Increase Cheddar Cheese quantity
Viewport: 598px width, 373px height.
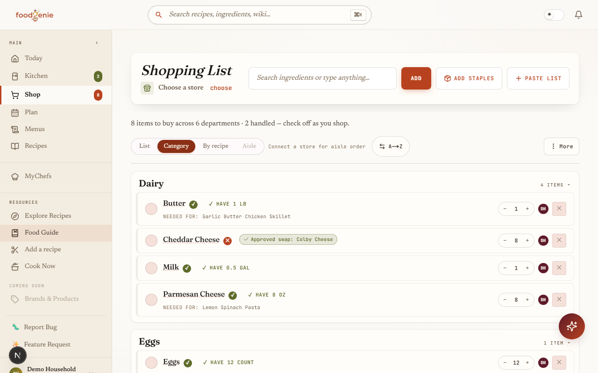point(527,241)
